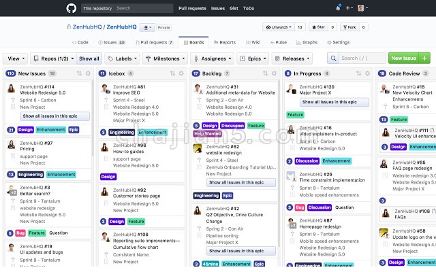This screenshot has width=436, height=272.
Task: Switch to the Code tab
Action: pyautogui.click(x=80, y=42)
